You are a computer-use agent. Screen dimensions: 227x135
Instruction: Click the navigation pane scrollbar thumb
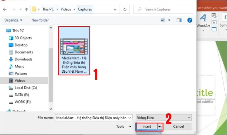click(x=51, y=75)
